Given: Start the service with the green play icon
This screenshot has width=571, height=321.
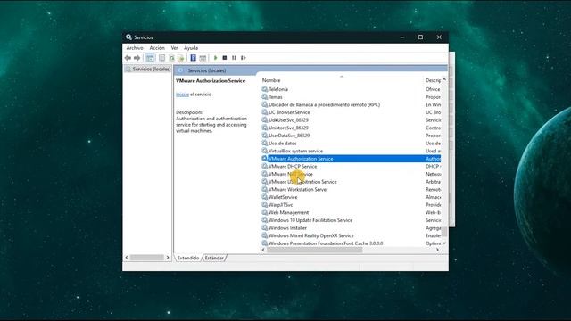Looking at the screenshot, I should pyautogui.click(x=215, y=58).
